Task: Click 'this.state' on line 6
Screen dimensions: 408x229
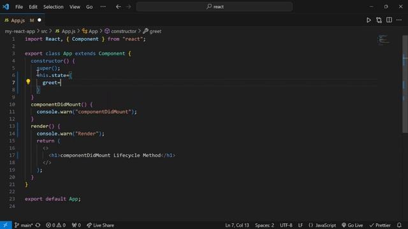Action: (x=51, y=75)
